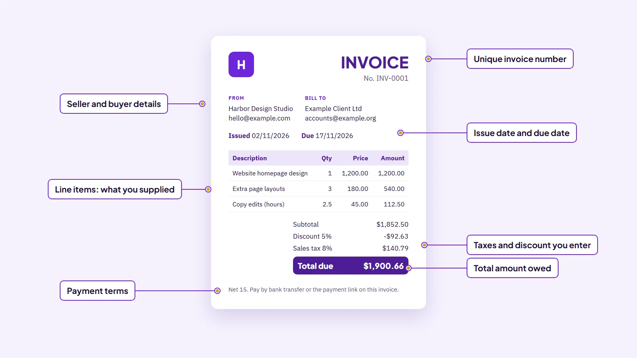The height and width of the screenshot is (358, 637).
Task: Click the Due date 17/11/2026
Action: [334, 136]
